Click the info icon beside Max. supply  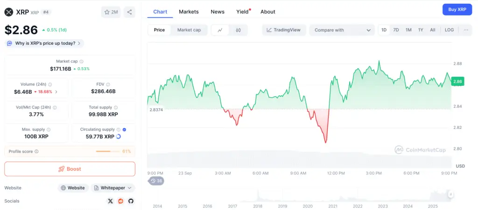click(49, 130)
